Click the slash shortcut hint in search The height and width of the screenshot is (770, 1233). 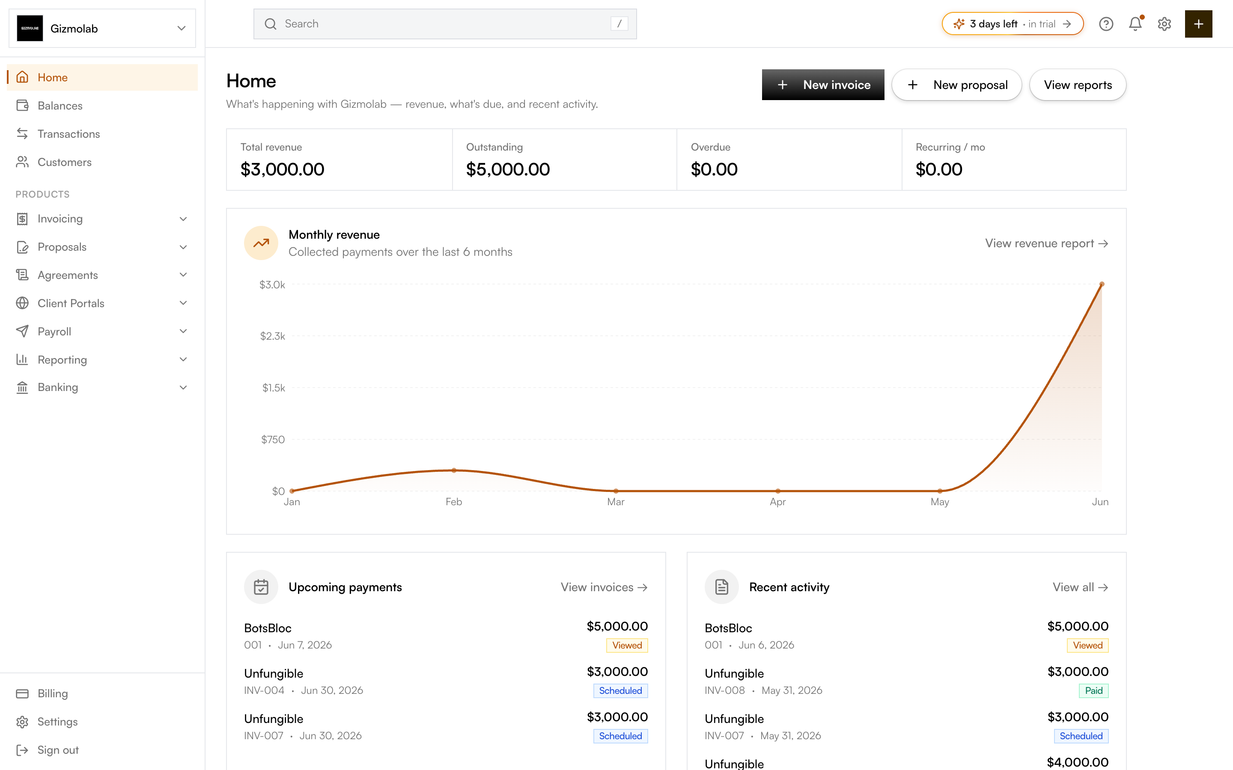pyautogui.click(x=619, y=24)
